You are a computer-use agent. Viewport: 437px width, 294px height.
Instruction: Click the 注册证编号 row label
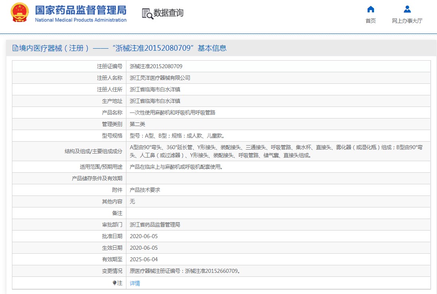pyautogui.click(x=110, y=66)
